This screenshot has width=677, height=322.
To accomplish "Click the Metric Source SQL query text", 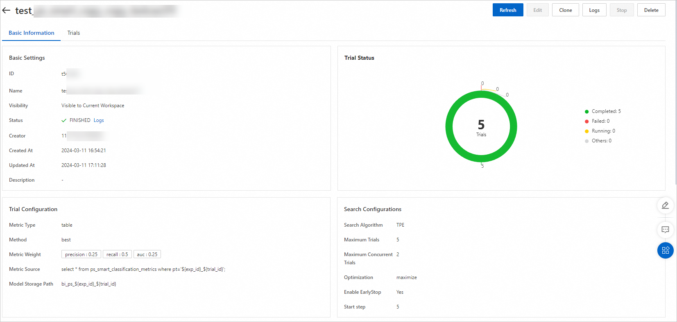I will point(143,269).
